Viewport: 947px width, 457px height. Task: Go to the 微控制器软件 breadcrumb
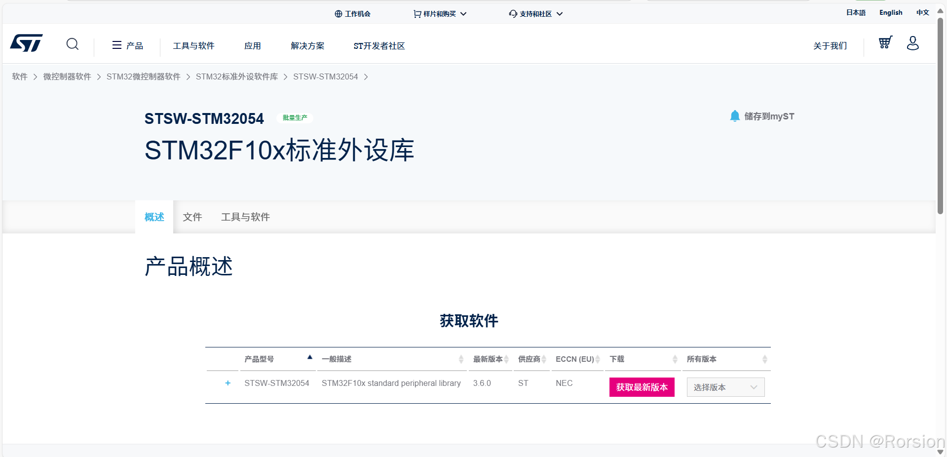point(67,76)
